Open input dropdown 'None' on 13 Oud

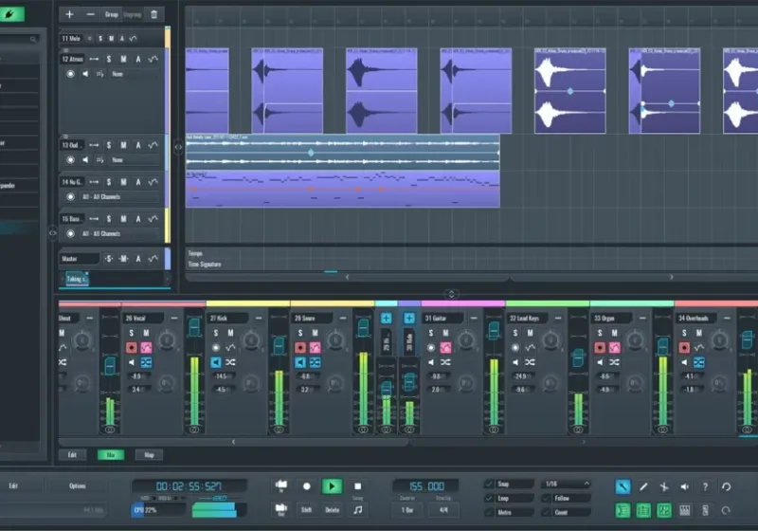(134, 160)
